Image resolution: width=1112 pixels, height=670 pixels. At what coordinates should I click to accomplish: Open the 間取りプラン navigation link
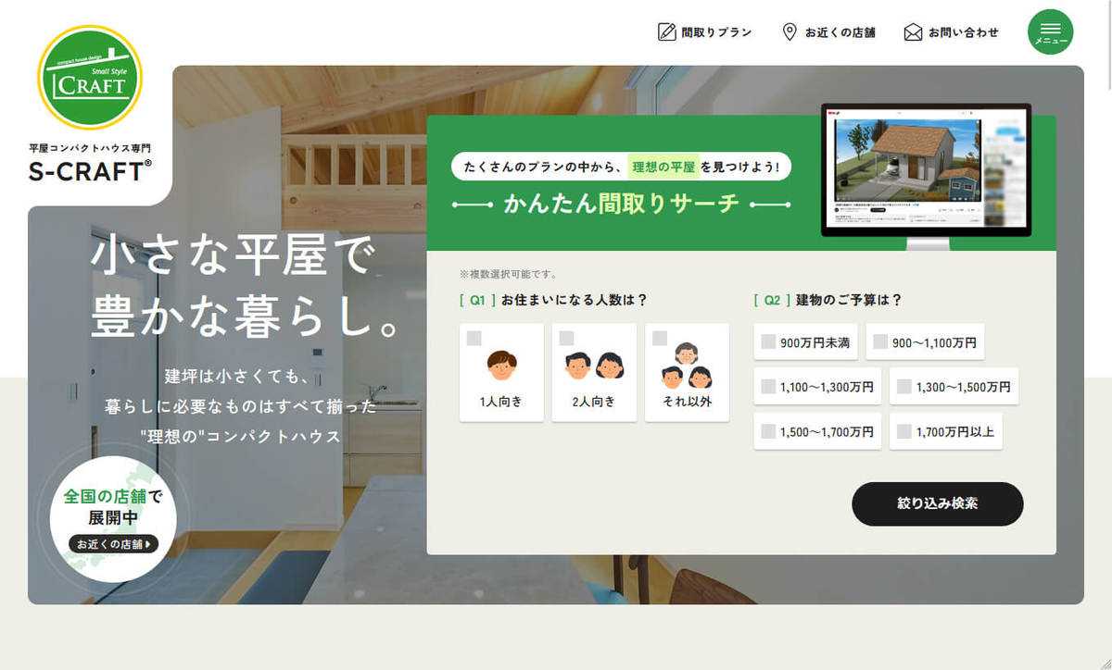(x=716, y=32)
